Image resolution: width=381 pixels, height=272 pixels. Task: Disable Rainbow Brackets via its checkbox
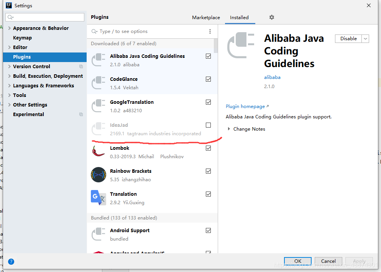point(208,171)
